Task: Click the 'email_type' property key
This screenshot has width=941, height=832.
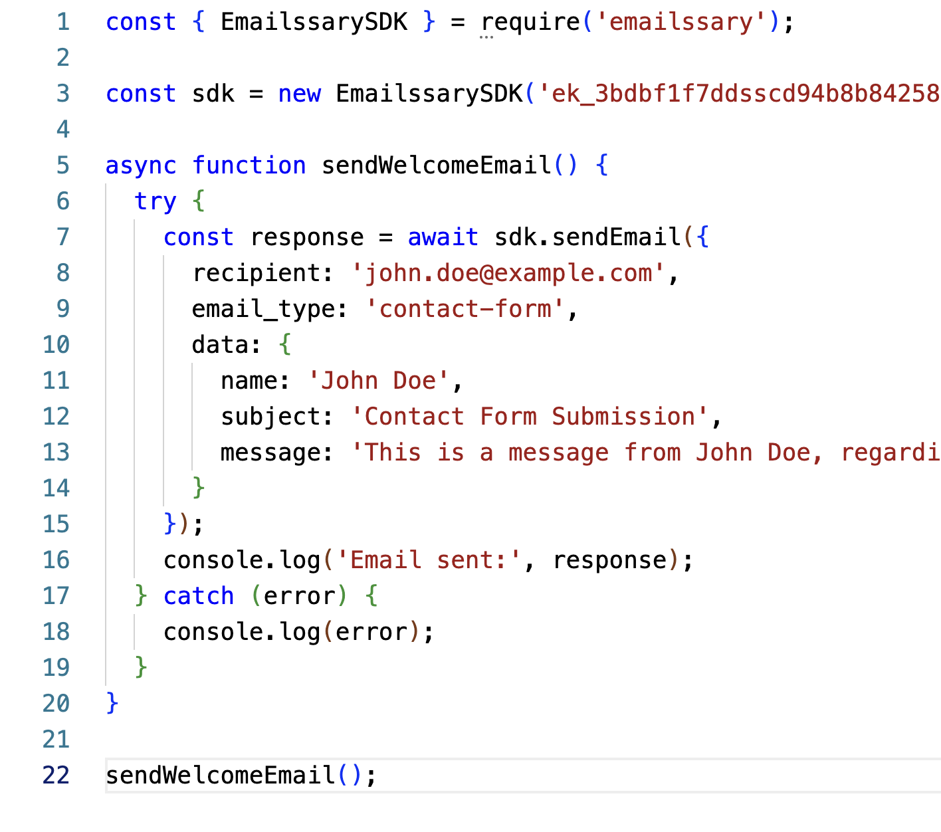Action: [x=264, y=309]
